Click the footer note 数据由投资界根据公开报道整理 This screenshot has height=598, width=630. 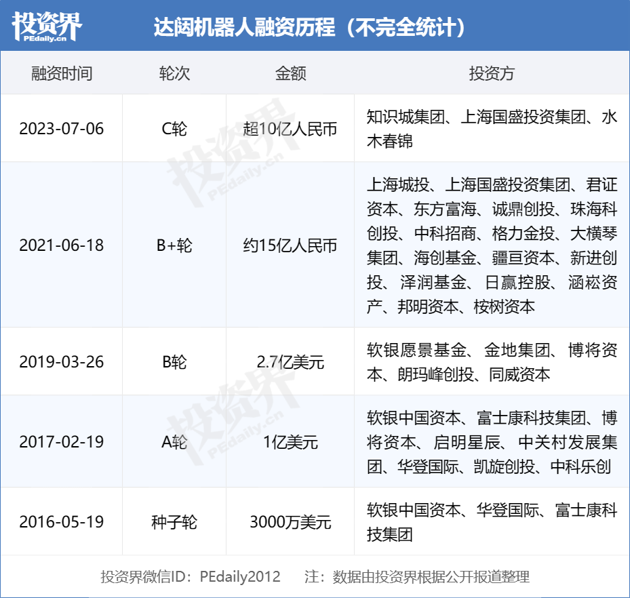pyautogui.click(x=431, y=577)
